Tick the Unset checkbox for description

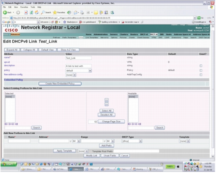pos(201,66)
